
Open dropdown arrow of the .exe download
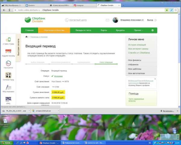pyautogui.click(x=29, y=111)
